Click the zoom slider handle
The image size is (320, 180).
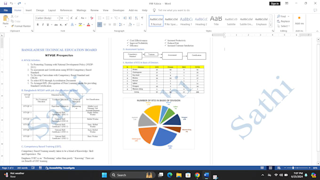pos(293,168)
